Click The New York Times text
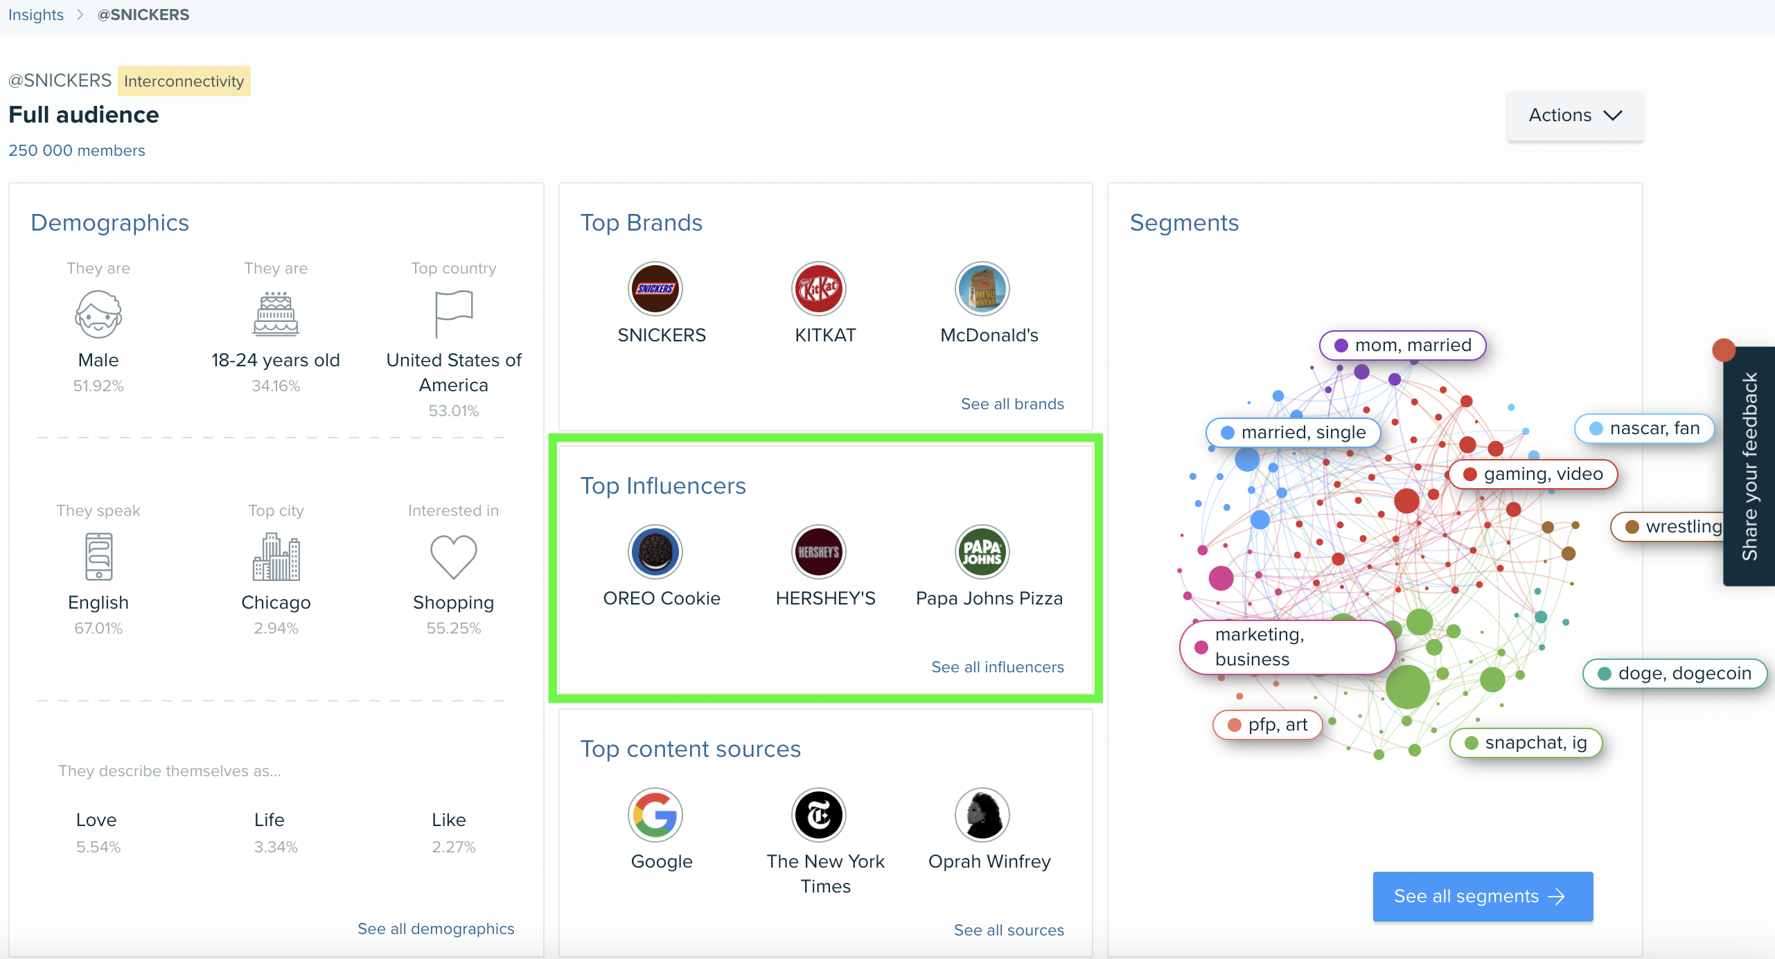Viewport: 1775px width, 959px height. tap(825, 874)
